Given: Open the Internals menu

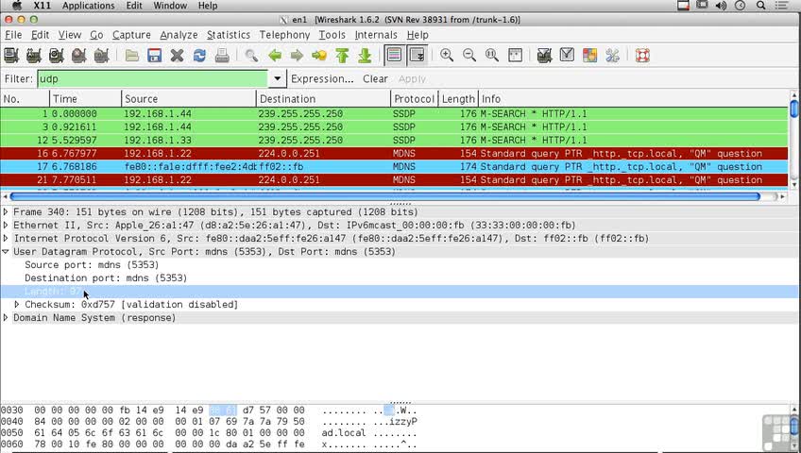Looking at the screenshot, I should coord(376,35).
